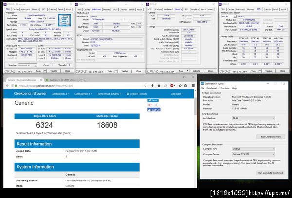Viewport: 292px width, 198px height.
Task: Click the Search Results magnifier link
Action: click(x=137, y=94)
